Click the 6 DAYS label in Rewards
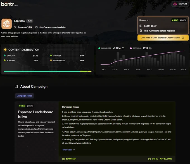The height and width of the screenshot is (164, 190). click(183, 20)
